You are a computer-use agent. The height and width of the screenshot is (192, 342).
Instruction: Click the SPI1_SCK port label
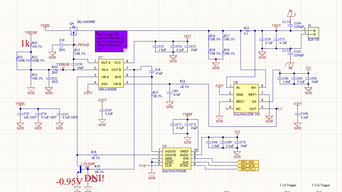point(248,166)
